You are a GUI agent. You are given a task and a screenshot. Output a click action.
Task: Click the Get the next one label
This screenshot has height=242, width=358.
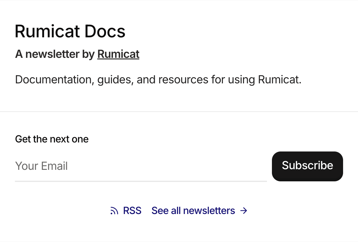52,139
